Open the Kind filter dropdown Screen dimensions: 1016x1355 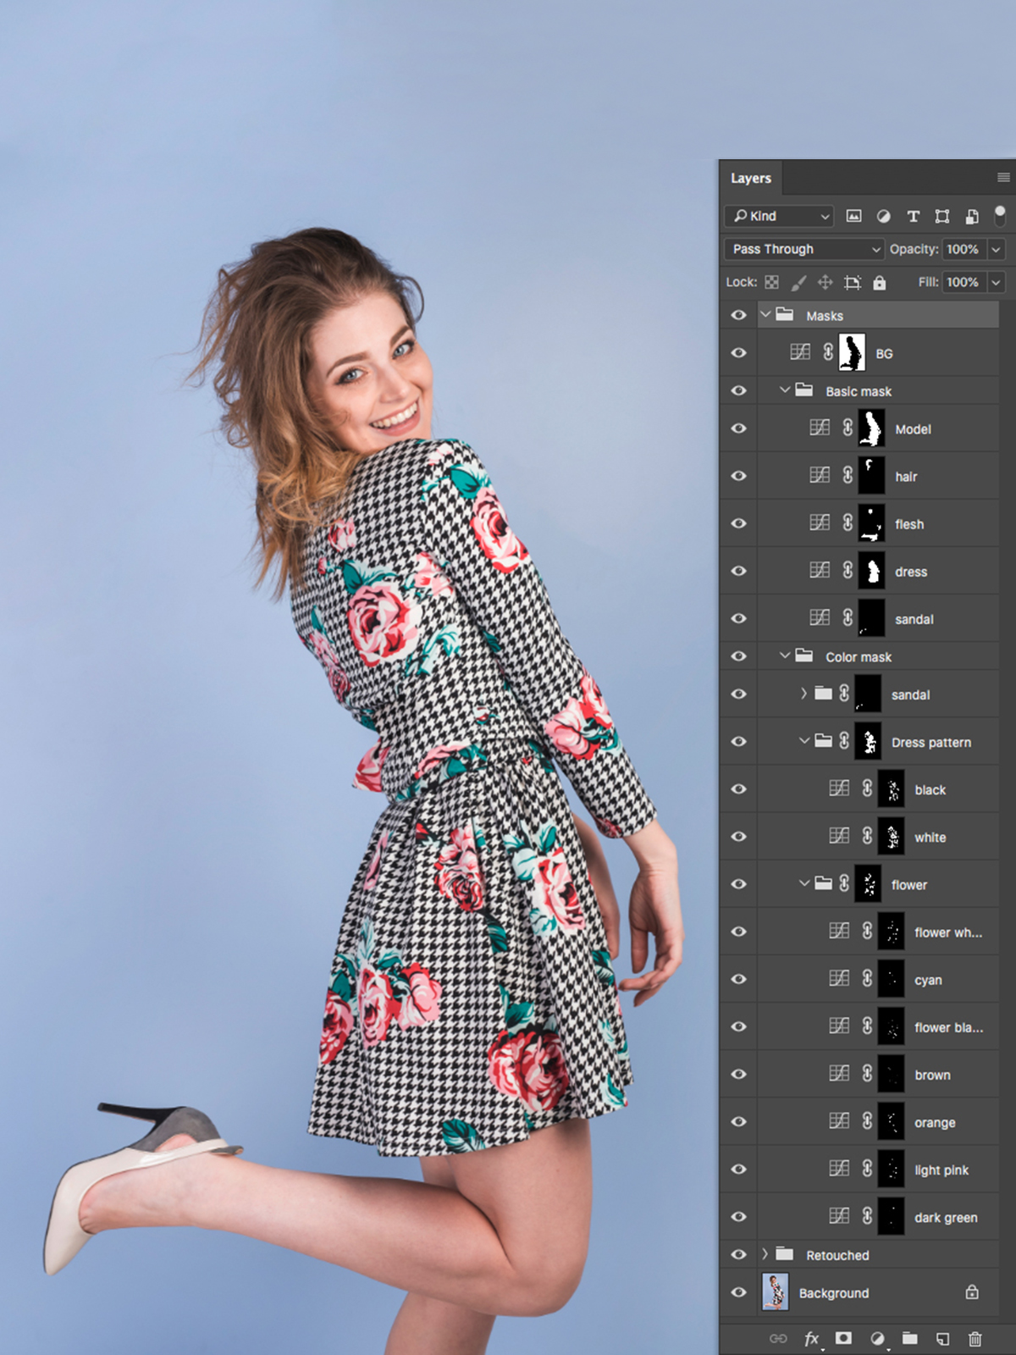pyautogui.click(x=779, y=216)
